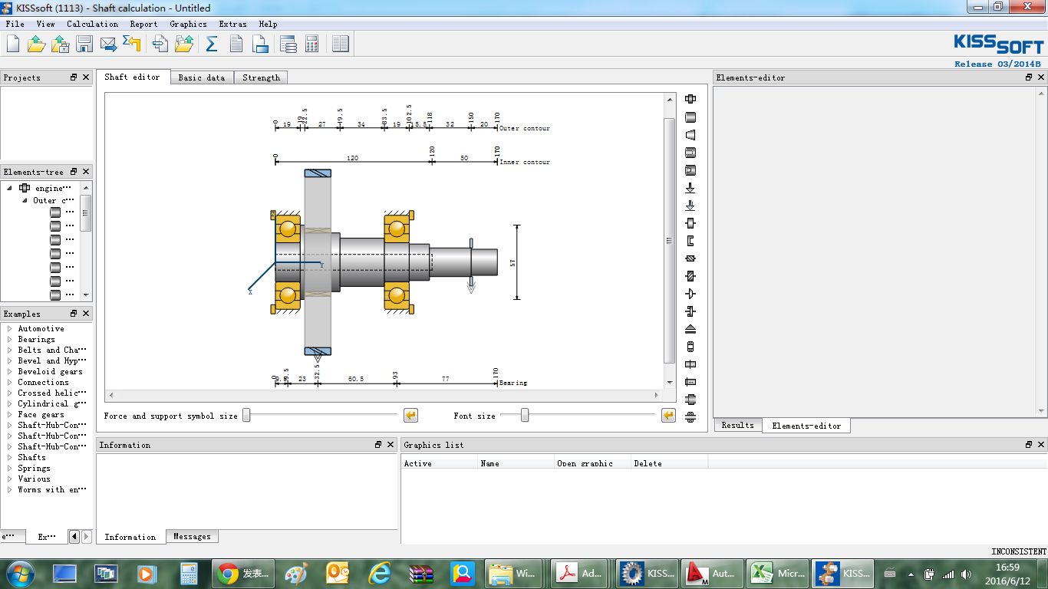
Task: Switch to the Excel taskbar window
Action: pos(777,573)
